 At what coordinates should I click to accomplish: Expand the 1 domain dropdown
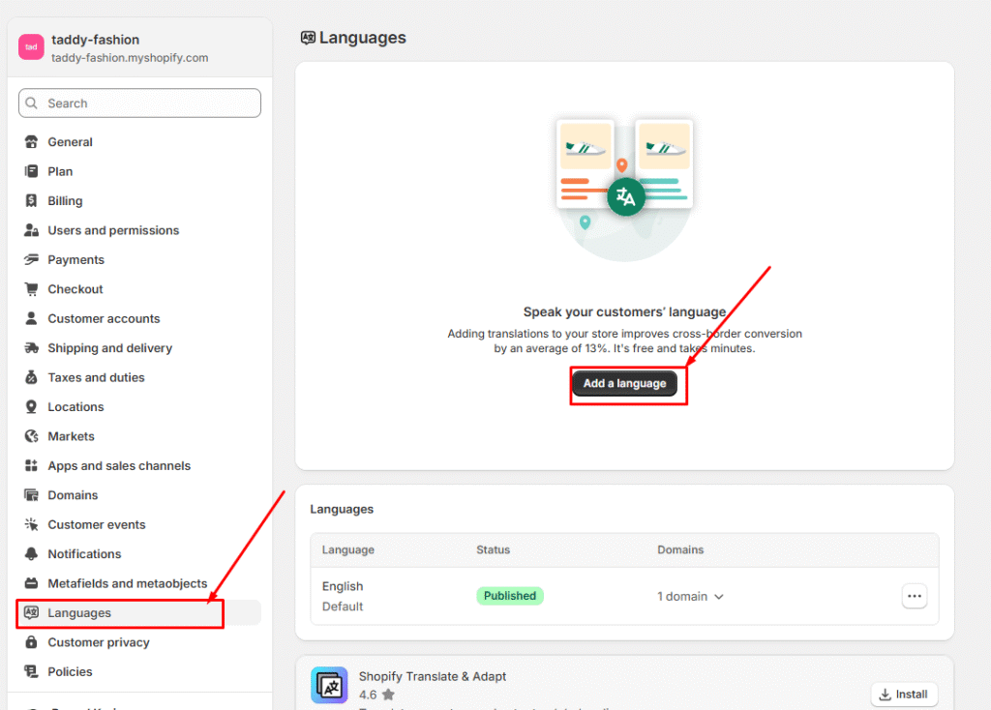pyautogui.click(x=690, y=596)
